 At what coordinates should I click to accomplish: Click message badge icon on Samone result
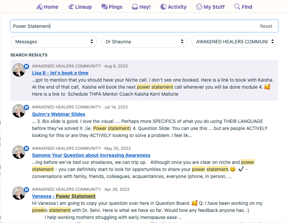tap(26, 148)
